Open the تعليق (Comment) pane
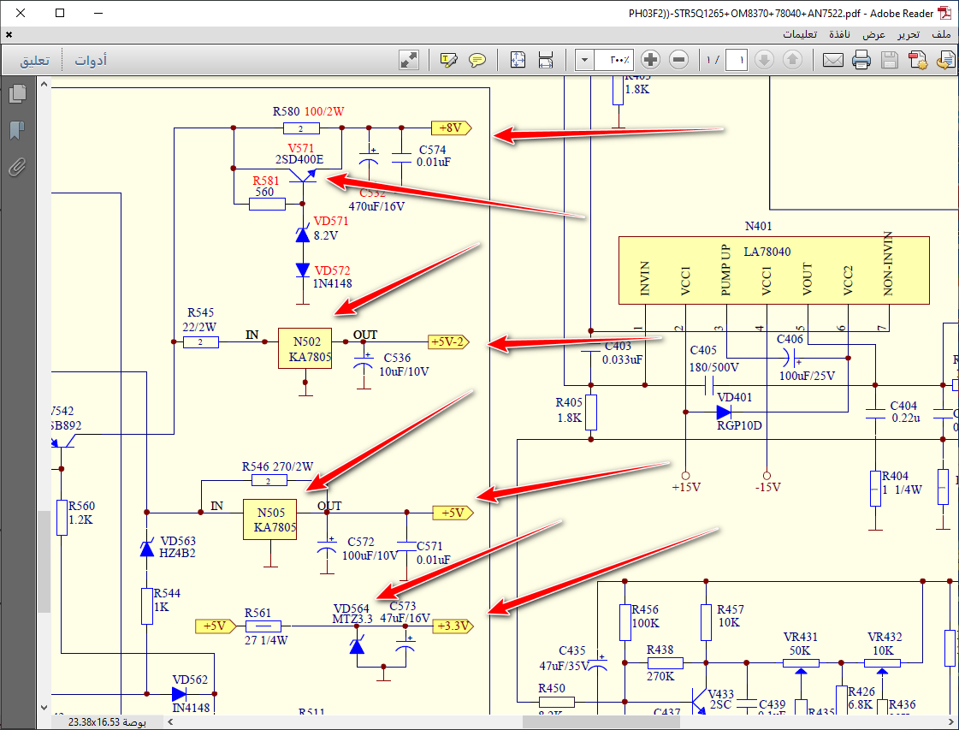Screen dimensions: 959x730 coord(35,60)
